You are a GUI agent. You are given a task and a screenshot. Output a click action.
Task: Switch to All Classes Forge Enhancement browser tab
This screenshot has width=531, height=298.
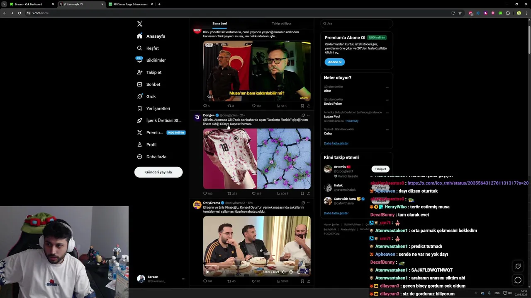click(x=130, y=4)
